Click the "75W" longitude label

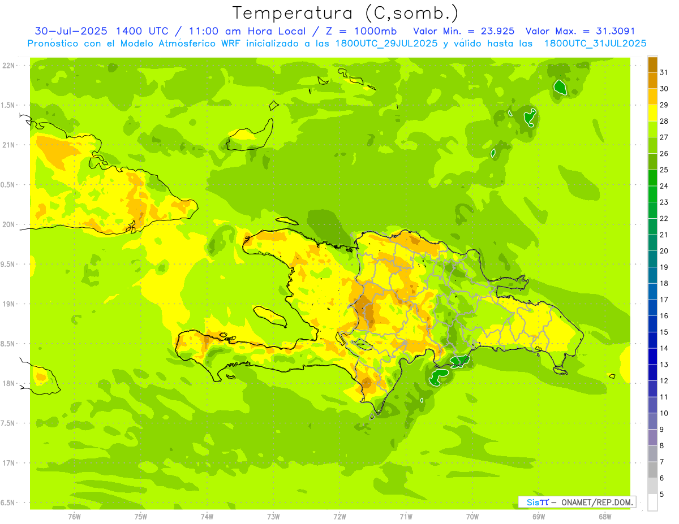(141, 517)
